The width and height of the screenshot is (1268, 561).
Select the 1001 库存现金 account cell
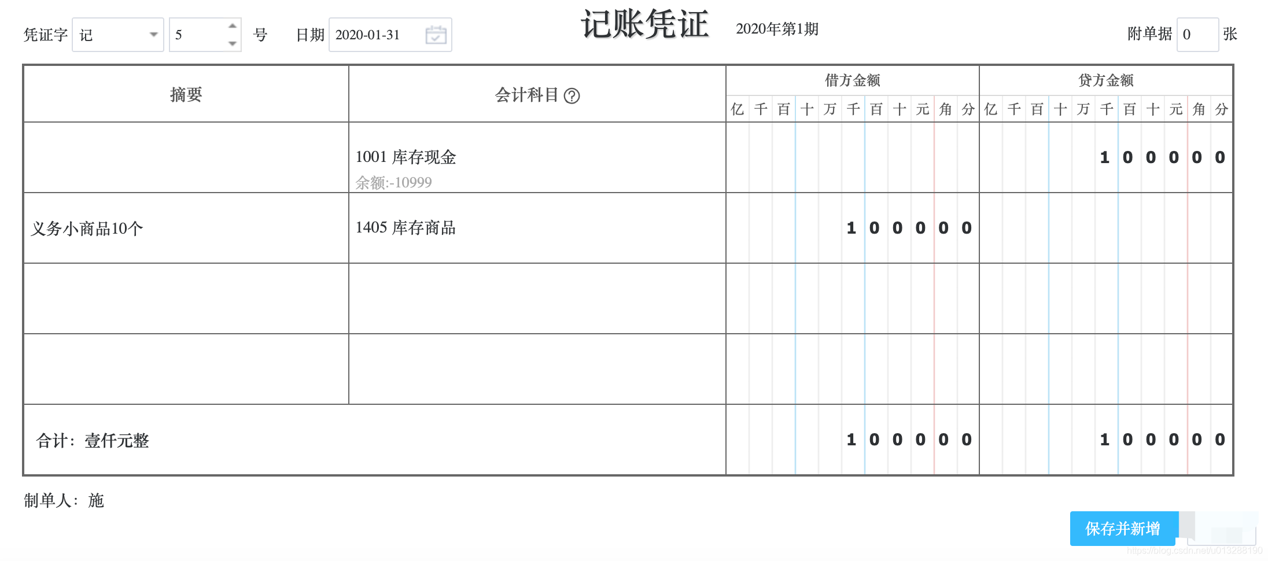(405, 157)
